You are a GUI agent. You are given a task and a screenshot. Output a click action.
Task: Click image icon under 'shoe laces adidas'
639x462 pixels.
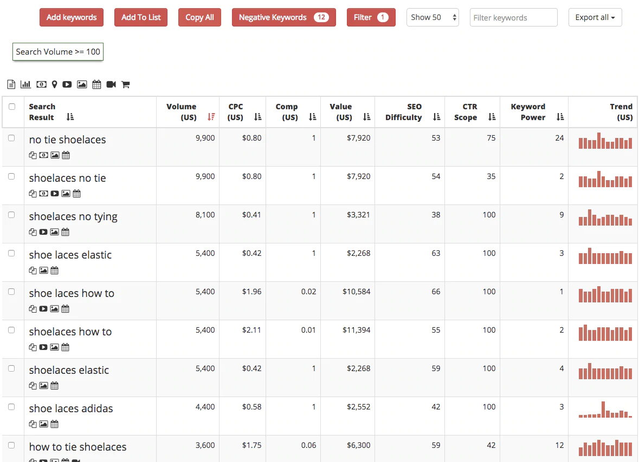pyautogui.click(x=44, y=424)
